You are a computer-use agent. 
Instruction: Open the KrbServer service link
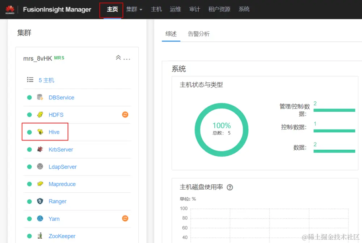click(x=61, y=149)
